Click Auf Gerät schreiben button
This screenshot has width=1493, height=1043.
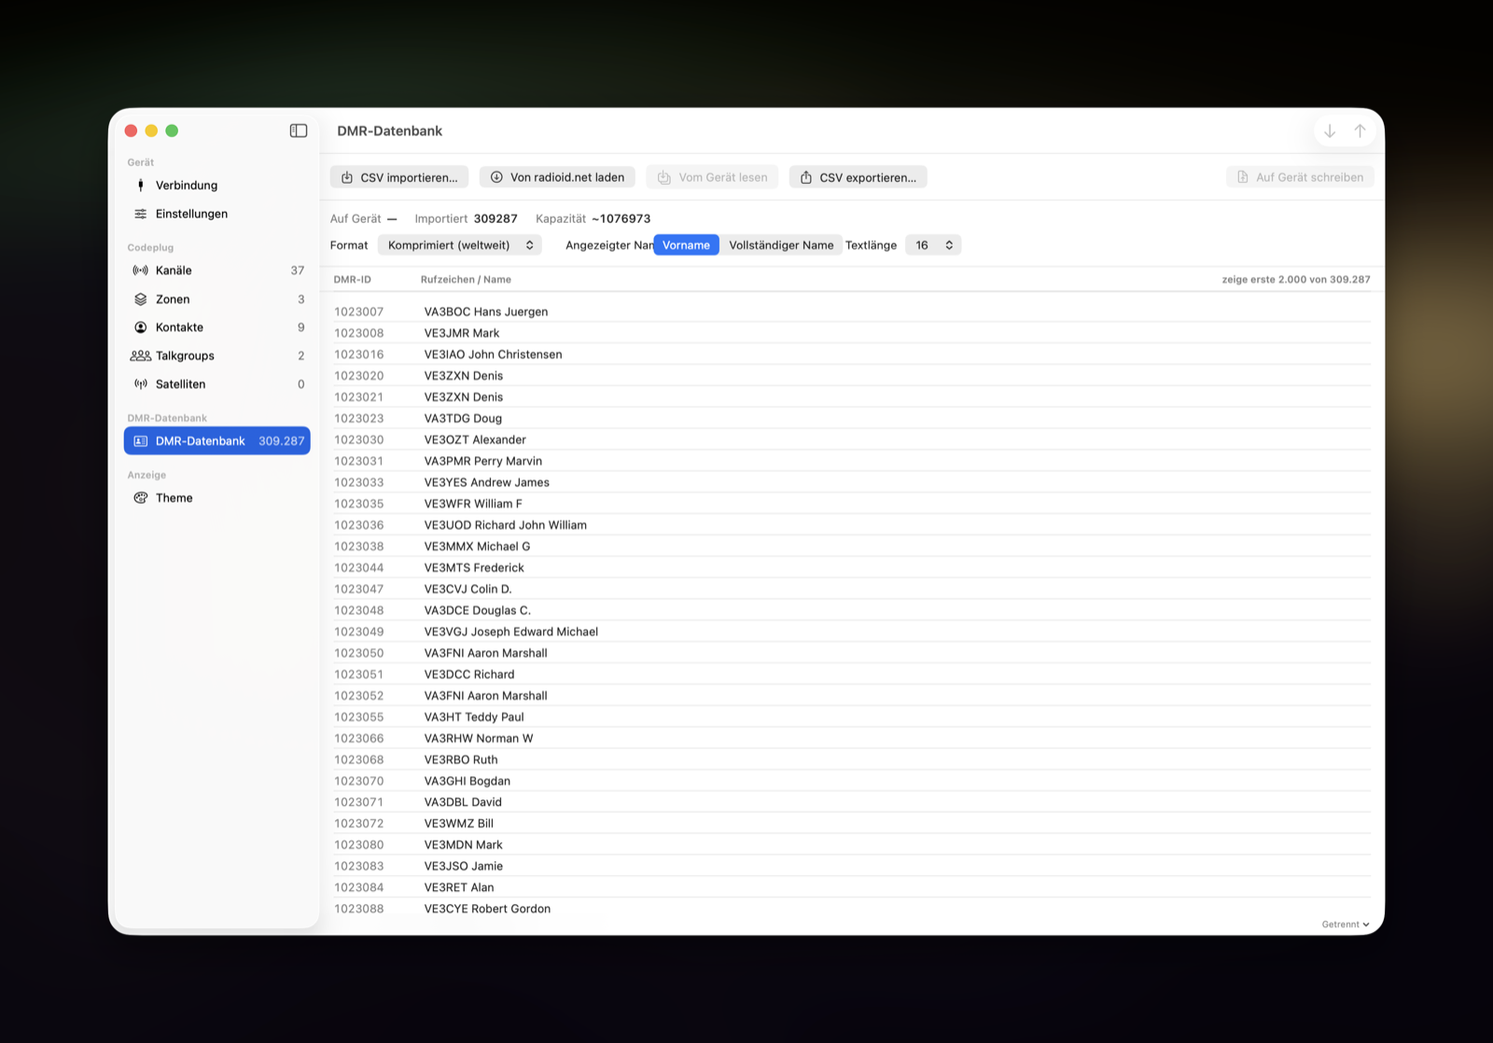click(1300, 177)
